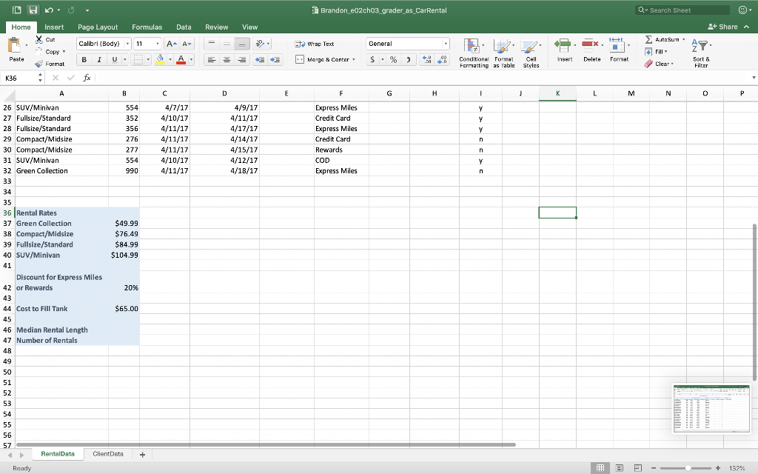
Task: Click the Format cells icon in ribbon
Action: tap(617, 45)
